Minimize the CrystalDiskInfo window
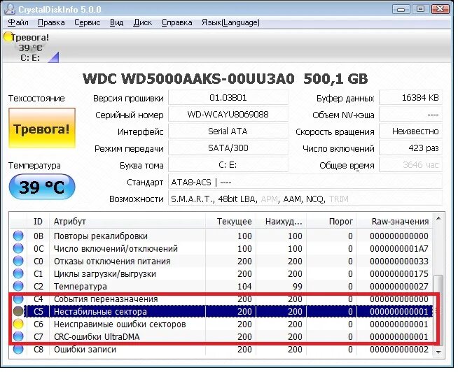Screen dimensions: 458x372 401,9
